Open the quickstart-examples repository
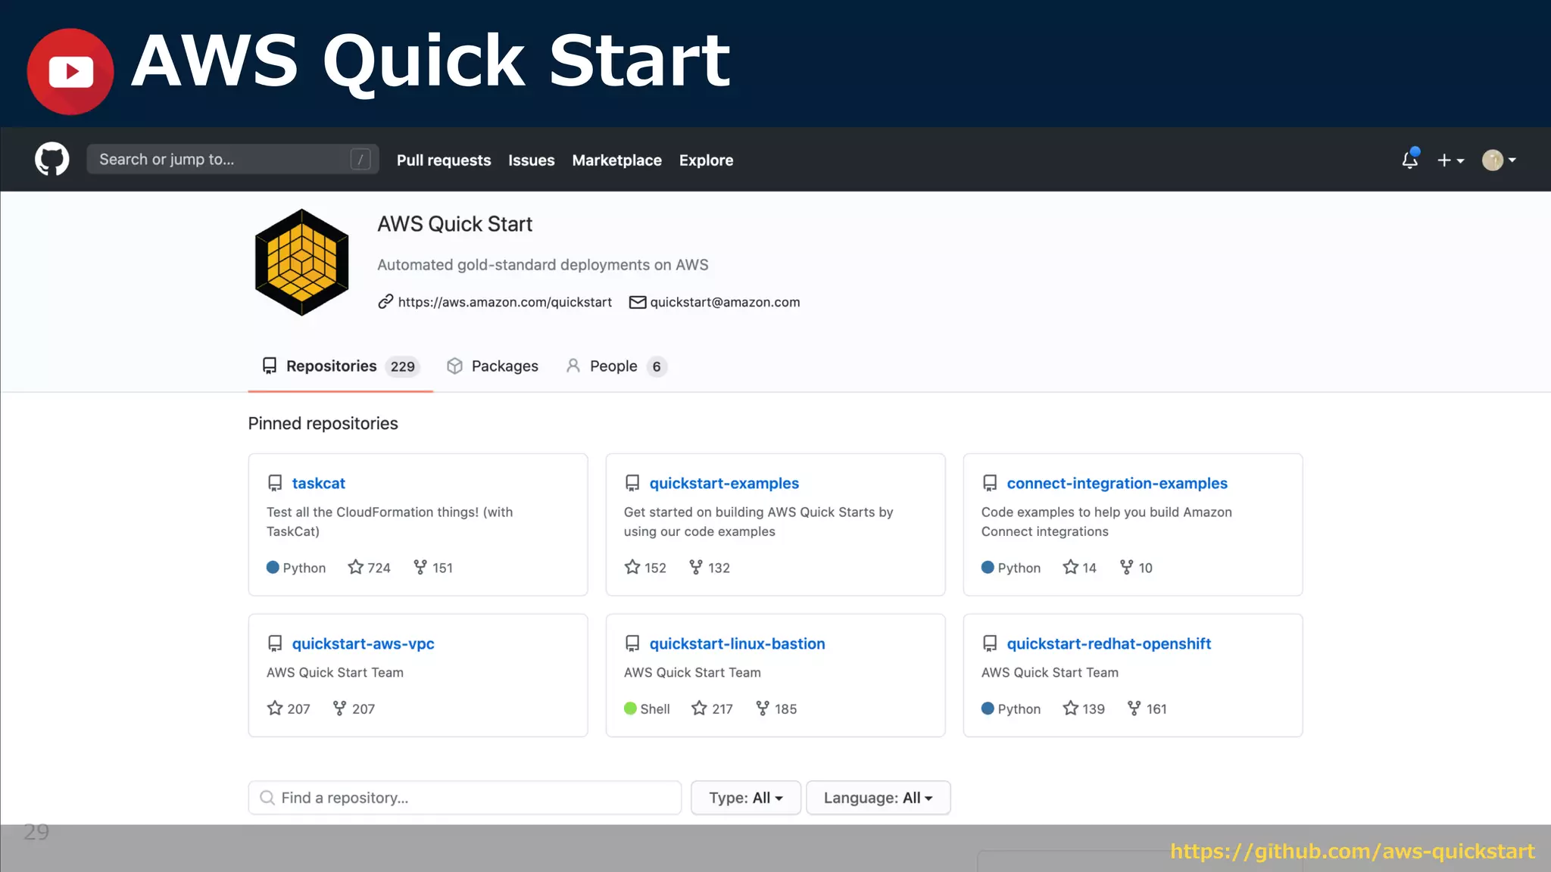This screenshot has height=872, width=1551. pos(724,483)
